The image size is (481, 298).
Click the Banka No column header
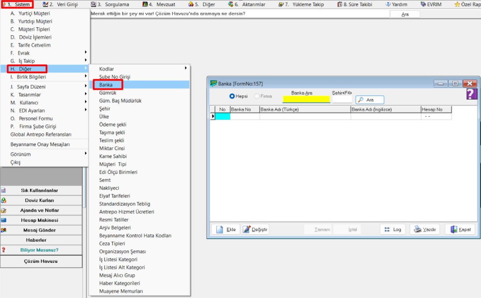245,109
